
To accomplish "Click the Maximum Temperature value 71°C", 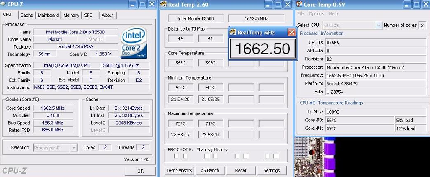I will (211, 123).
